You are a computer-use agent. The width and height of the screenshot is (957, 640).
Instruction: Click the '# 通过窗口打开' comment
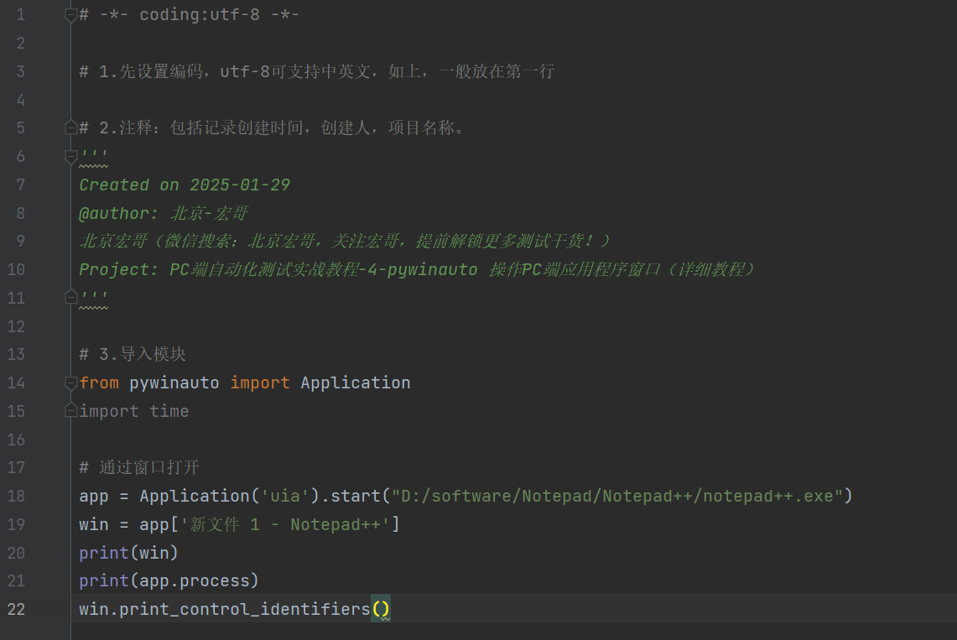pyautogui.click(x=139, y=467)
